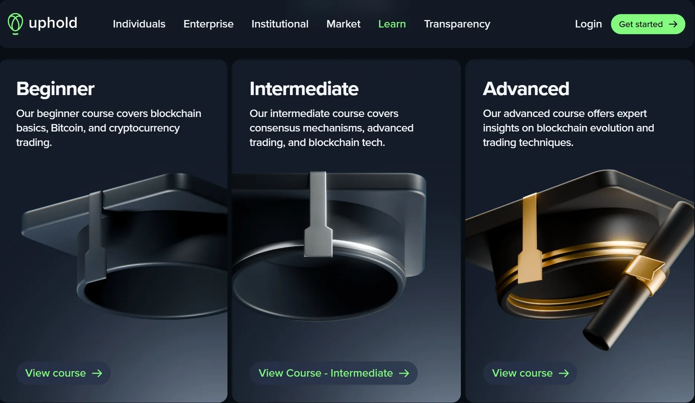
Task: Open the Individuals menu
Action: tap(139, 24)
